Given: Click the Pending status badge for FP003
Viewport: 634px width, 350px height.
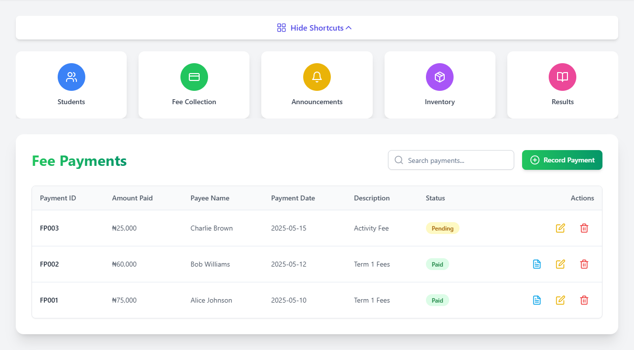Looking at the screenshot, I should coord(442,228).
